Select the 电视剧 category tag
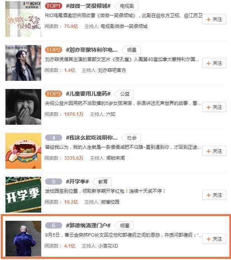The image size is (231, 260). (x=127, y=6)
